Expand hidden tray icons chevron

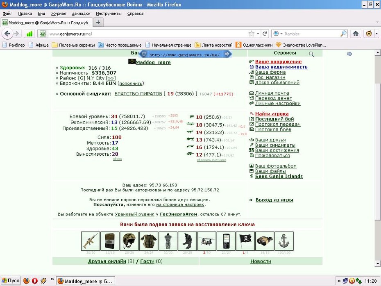coord(339,281)
